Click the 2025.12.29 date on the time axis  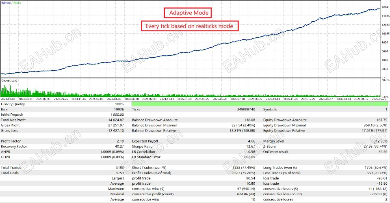click(x=308, y=99)
